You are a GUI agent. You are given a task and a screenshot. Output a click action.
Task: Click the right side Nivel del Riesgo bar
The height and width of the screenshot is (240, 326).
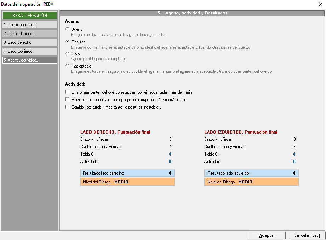(127, 182)
